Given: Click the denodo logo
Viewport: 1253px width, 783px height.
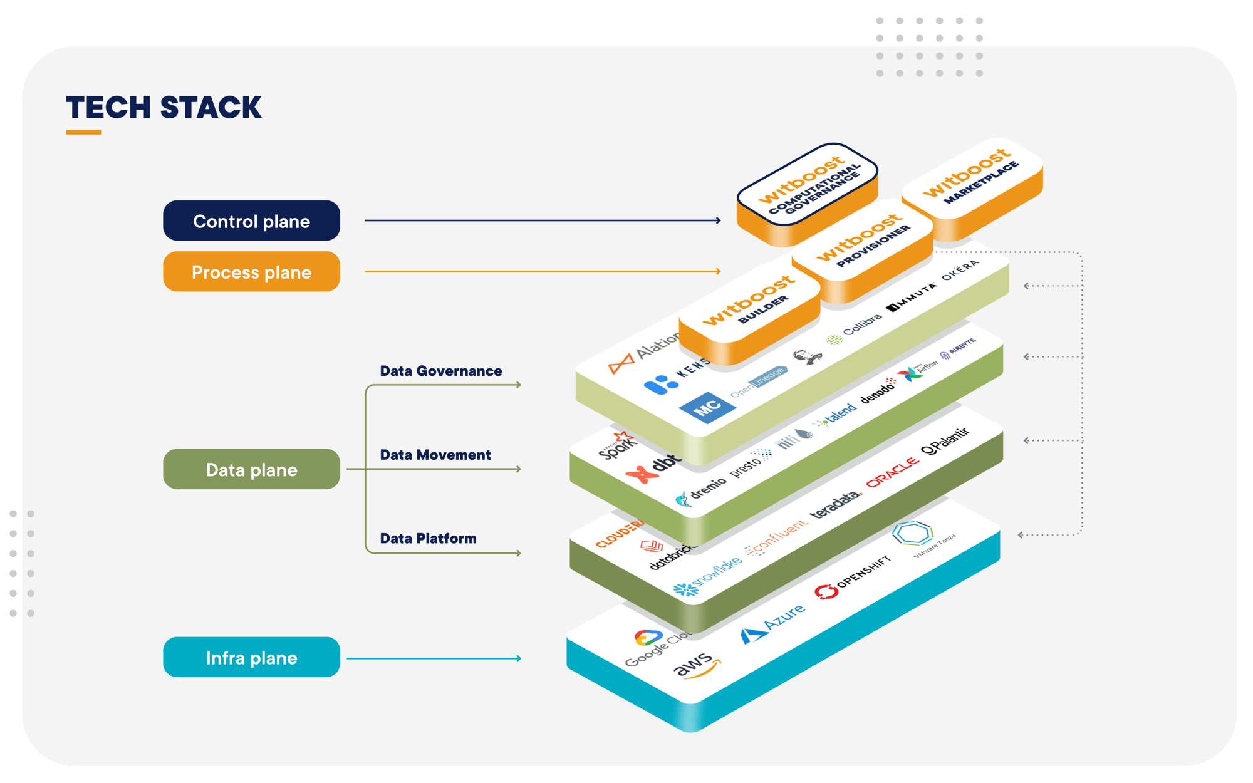Looking at the screenshot, I should [x=878, y=391].
